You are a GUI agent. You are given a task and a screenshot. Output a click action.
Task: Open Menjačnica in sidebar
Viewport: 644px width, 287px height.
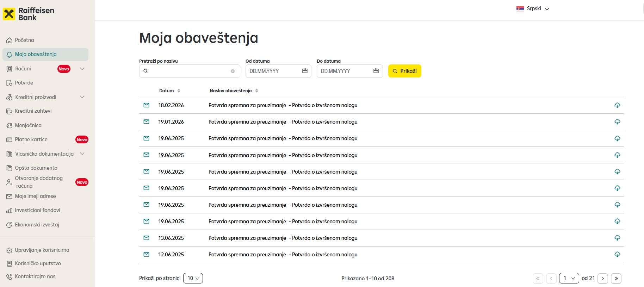click(24, 125)
